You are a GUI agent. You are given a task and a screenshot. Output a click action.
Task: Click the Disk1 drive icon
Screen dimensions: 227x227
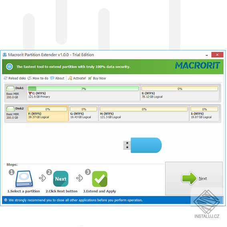[10, 88]
